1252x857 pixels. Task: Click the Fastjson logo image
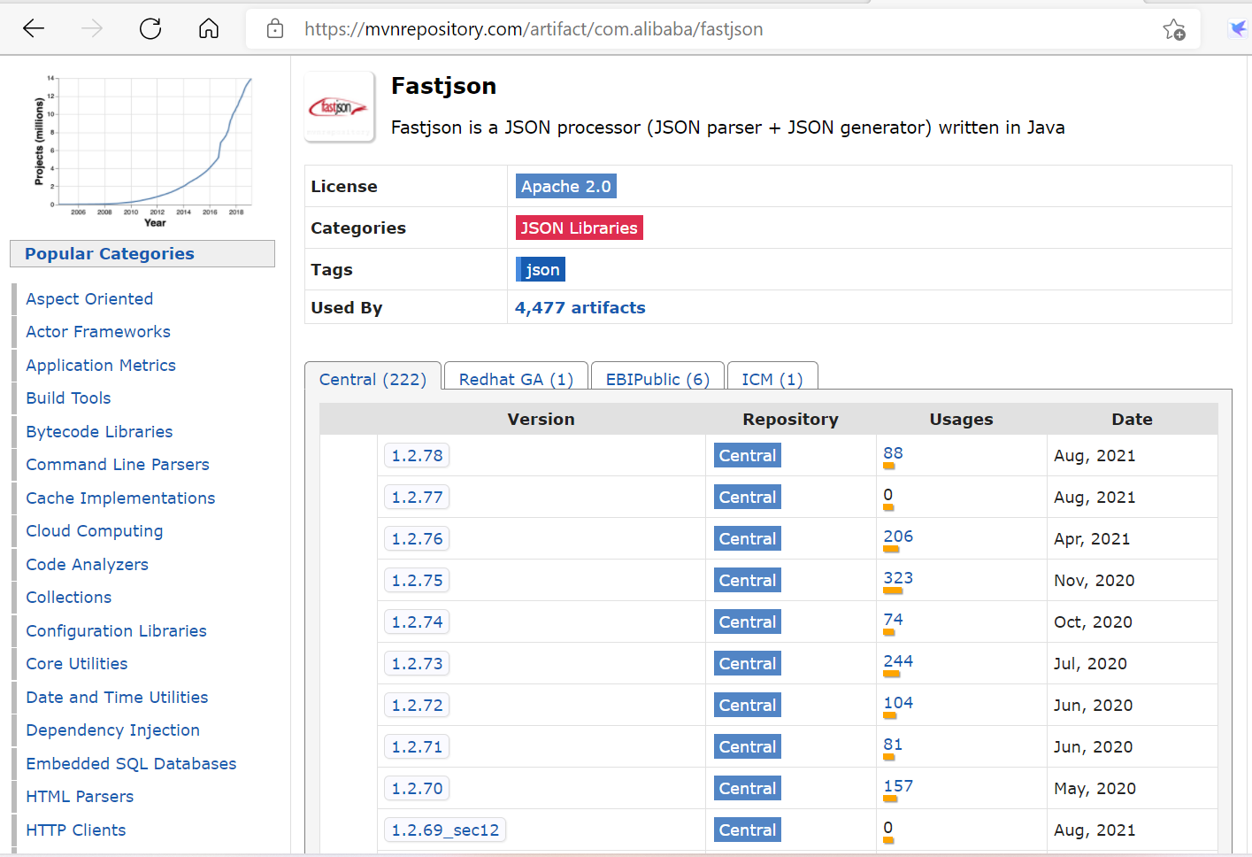coord(340,107)
